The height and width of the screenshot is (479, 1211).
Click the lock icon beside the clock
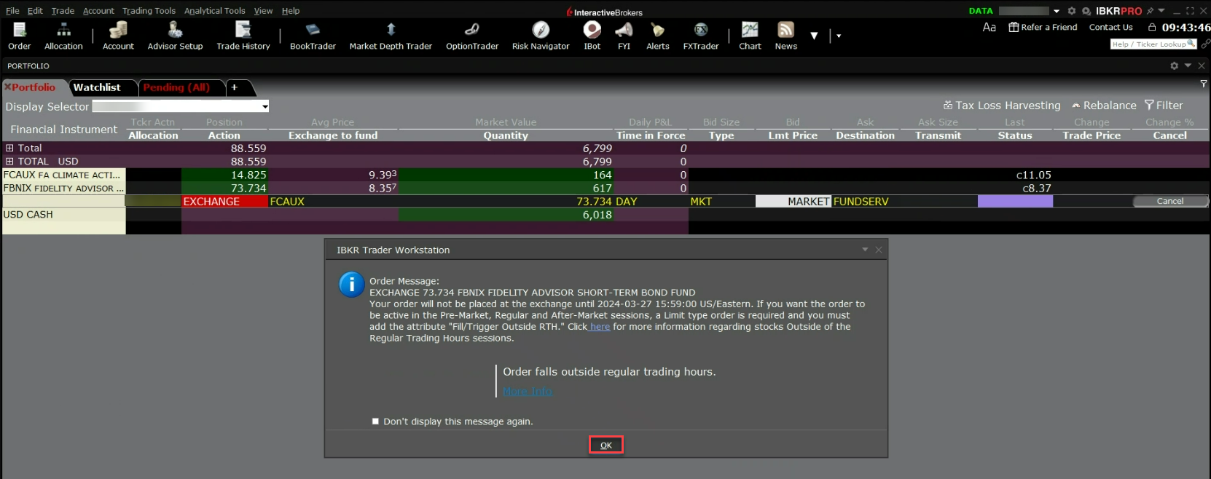click(x=1152, y=27)
